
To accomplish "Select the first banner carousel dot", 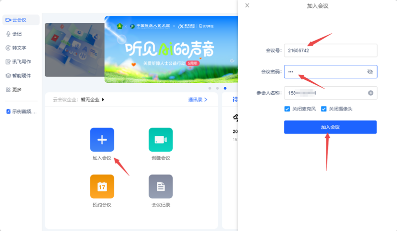I will point(209,88).
